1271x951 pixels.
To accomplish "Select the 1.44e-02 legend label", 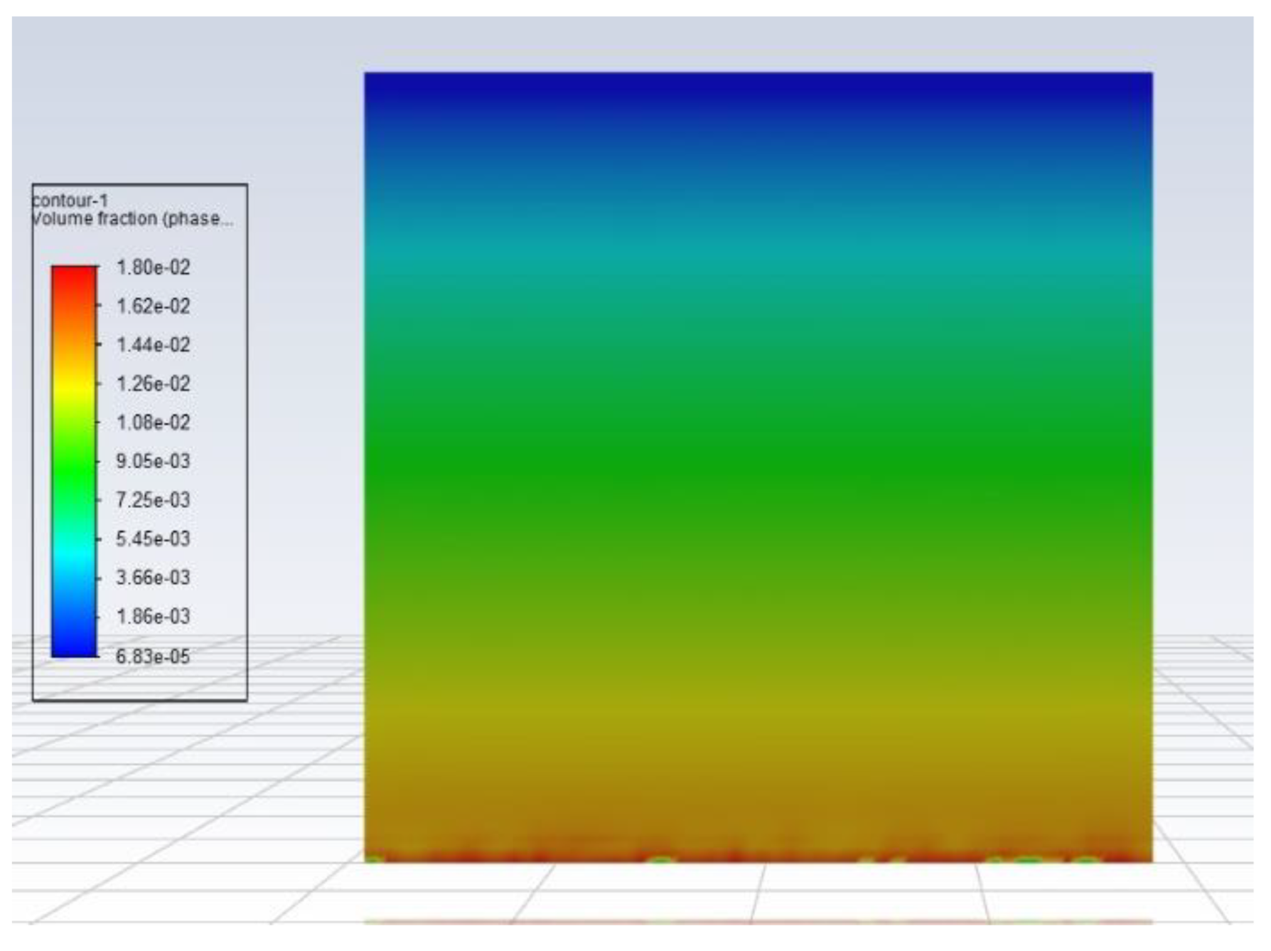I will pyautogui.click(x=153, y=345).
